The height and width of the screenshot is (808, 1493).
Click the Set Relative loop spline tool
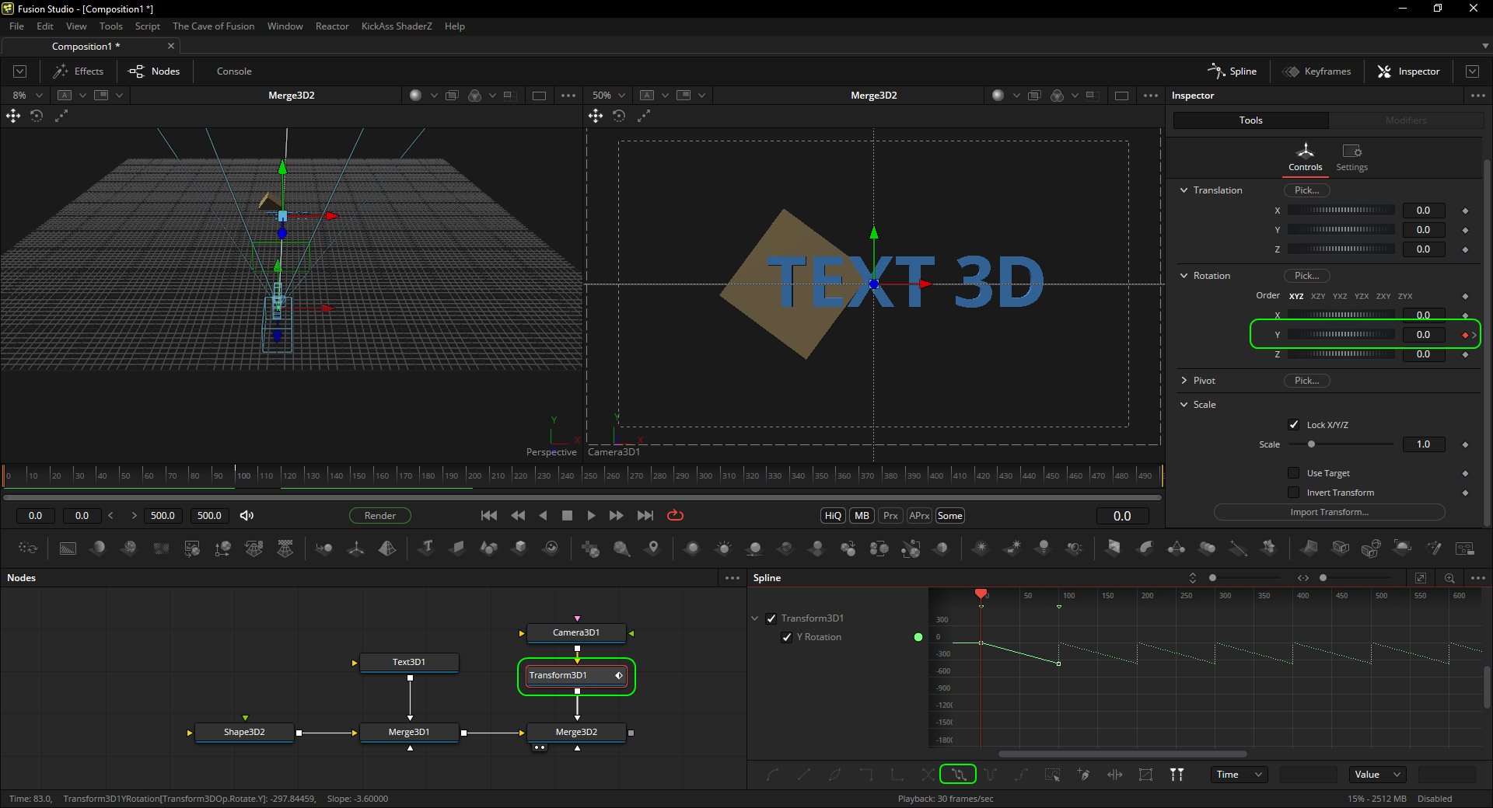click(x=958, y=775)
